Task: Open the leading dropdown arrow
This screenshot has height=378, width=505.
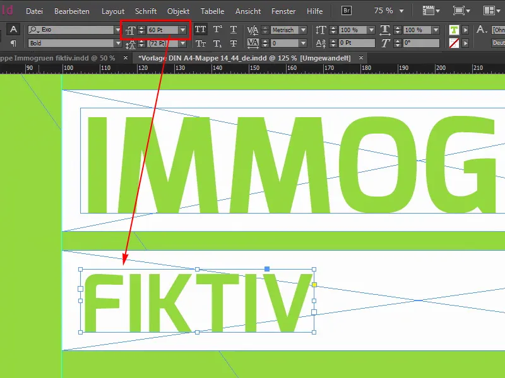Action: (182, 43)
